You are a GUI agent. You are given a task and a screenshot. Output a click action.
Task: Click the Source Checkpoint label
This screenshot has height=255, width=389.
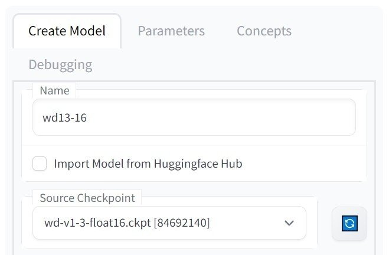87,198
